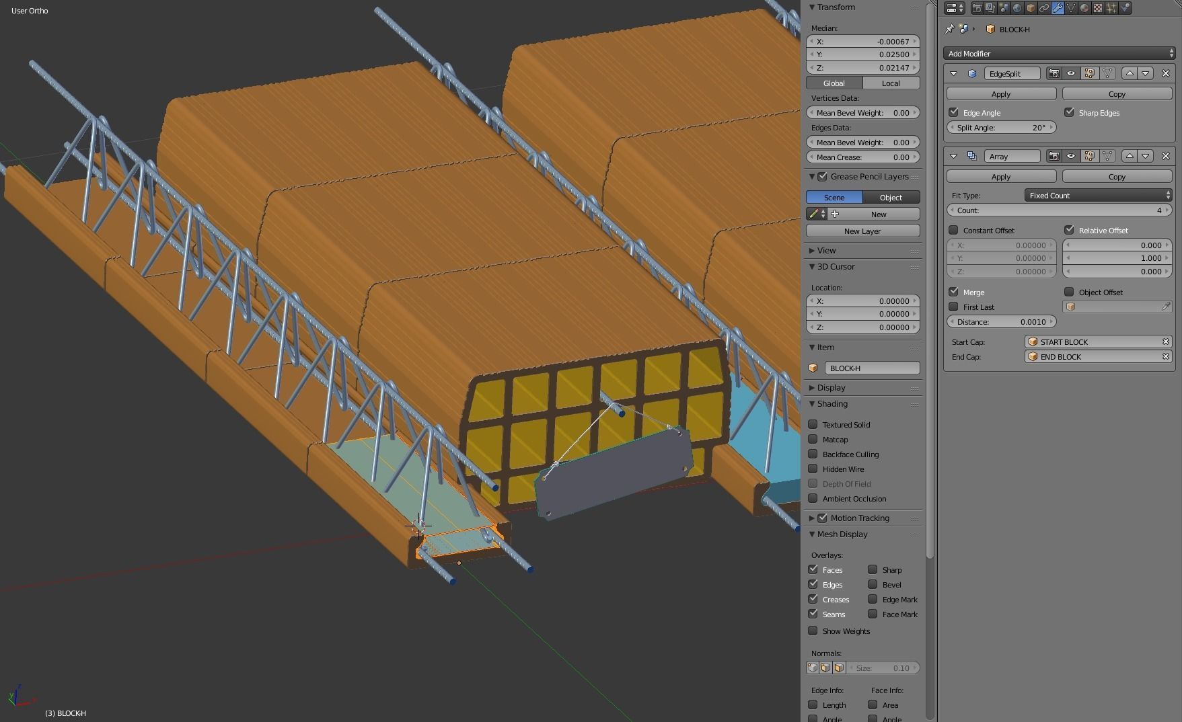Click the Array Count field
This screenshot has height=722, width=1182.
[1059, 210]
